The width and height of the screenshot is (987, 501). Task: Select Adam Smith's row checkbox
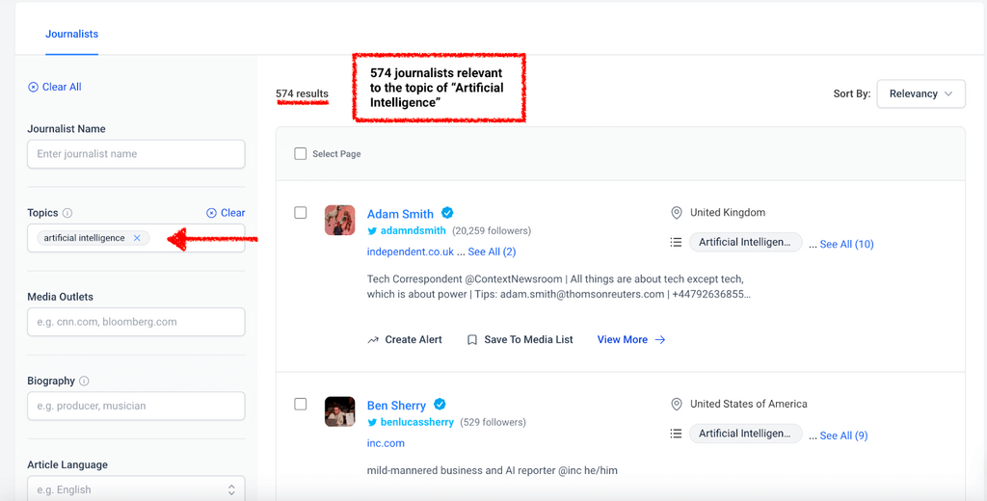click(301, 213)
